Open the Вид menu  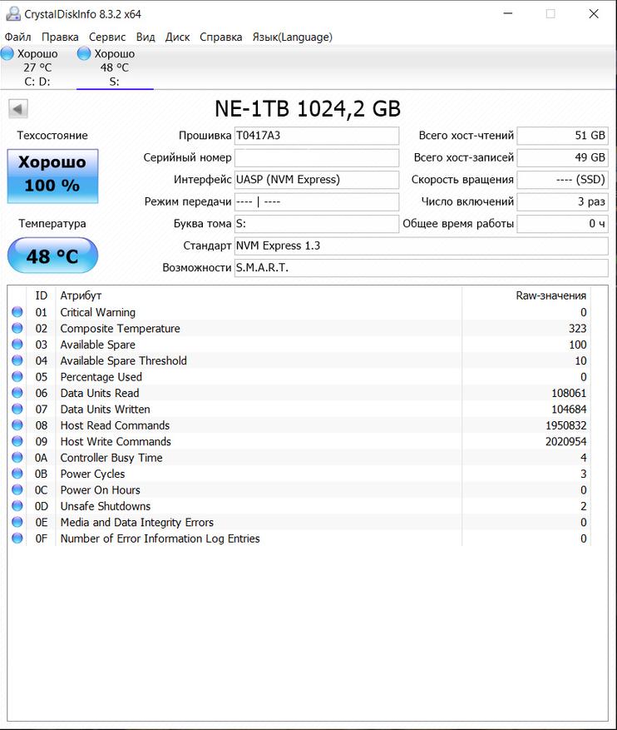click(x=146, y=37)
